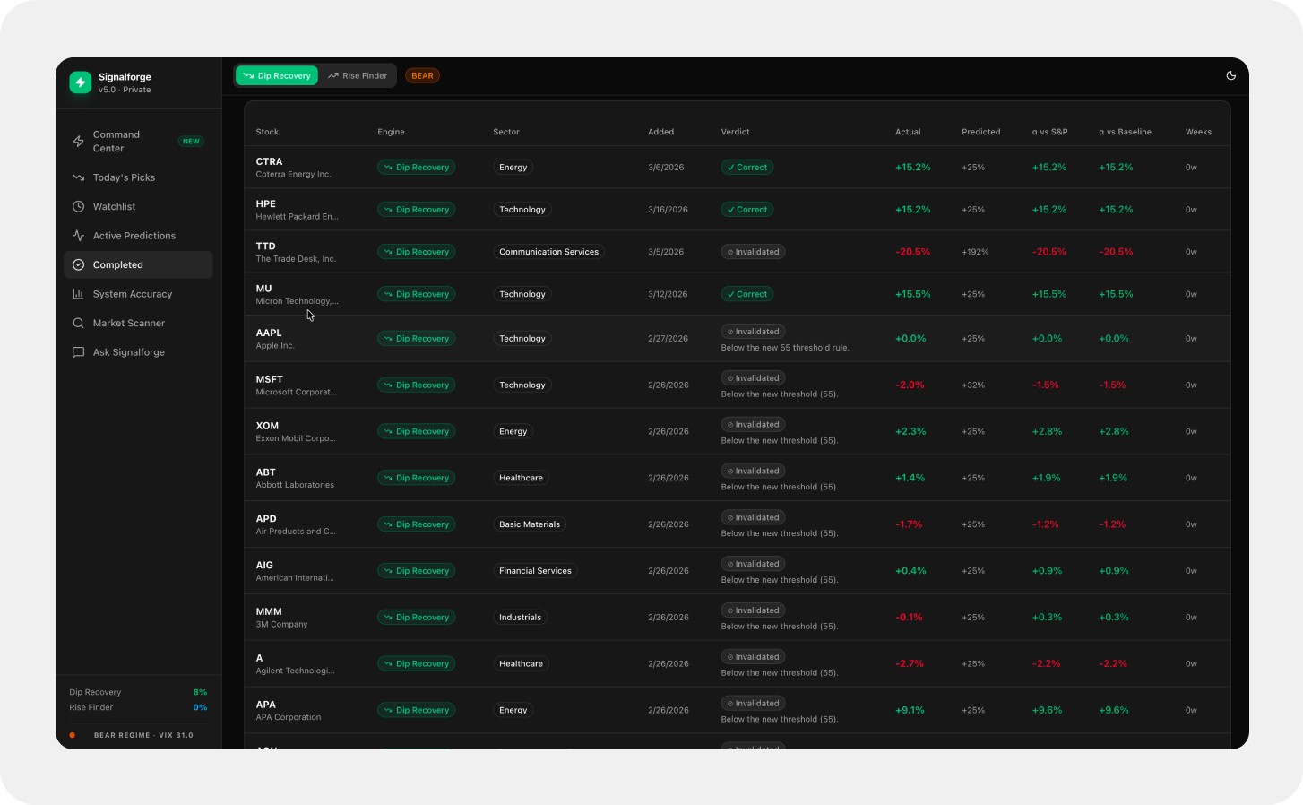Click the Today's Picks trend icon
Image resolution: width=1303 pixels, height=805 pixels.
point(78,177)
